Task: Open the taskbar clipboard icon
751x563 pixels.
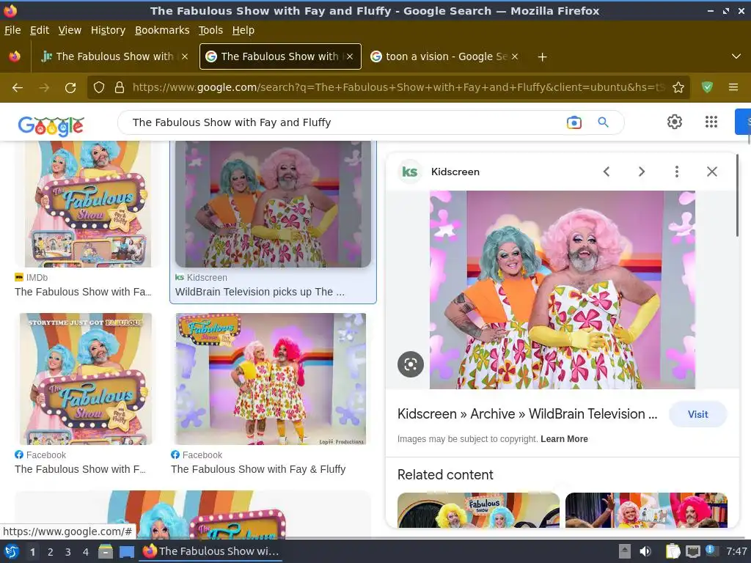Action: (673, 551)
